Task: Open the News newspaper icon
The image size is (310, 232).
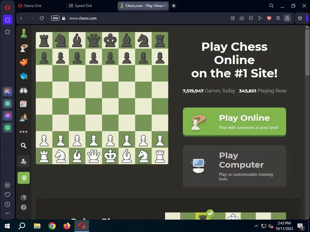Action: (23, 104)
